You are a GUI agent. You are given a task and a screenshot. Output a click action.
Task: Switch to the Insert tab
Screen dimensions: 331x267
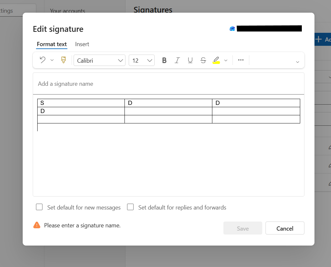pos(82,44)
